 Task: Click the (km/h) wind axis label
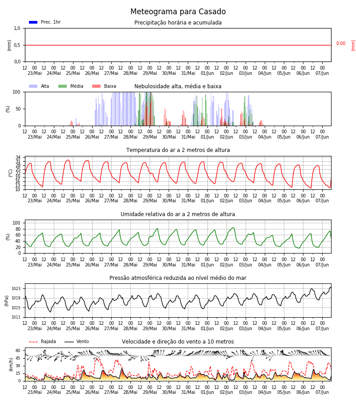click(x=11, y=364)
